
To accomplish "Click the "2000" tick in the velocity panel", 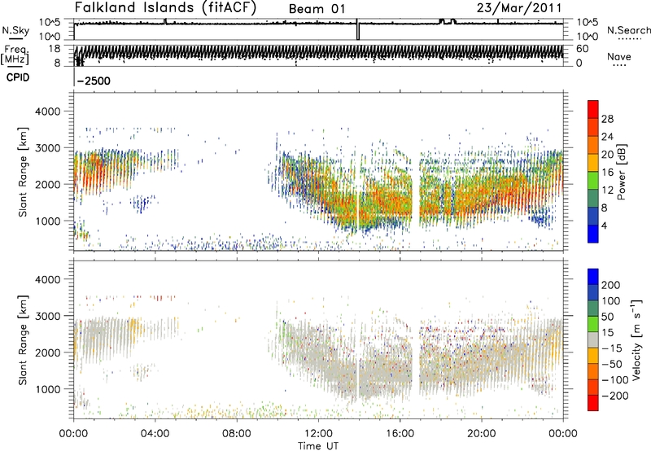I will pos(47,352).
